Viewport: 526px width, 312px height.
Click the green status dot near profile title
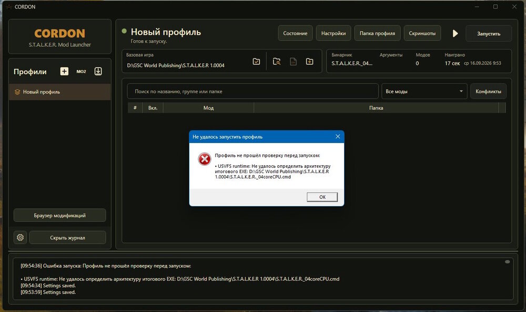tap(124, 31)
